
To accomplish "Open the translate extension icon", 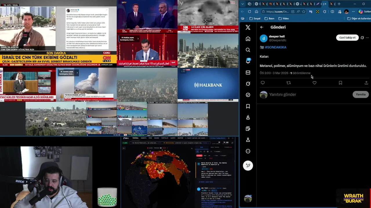I will [311, 12].
